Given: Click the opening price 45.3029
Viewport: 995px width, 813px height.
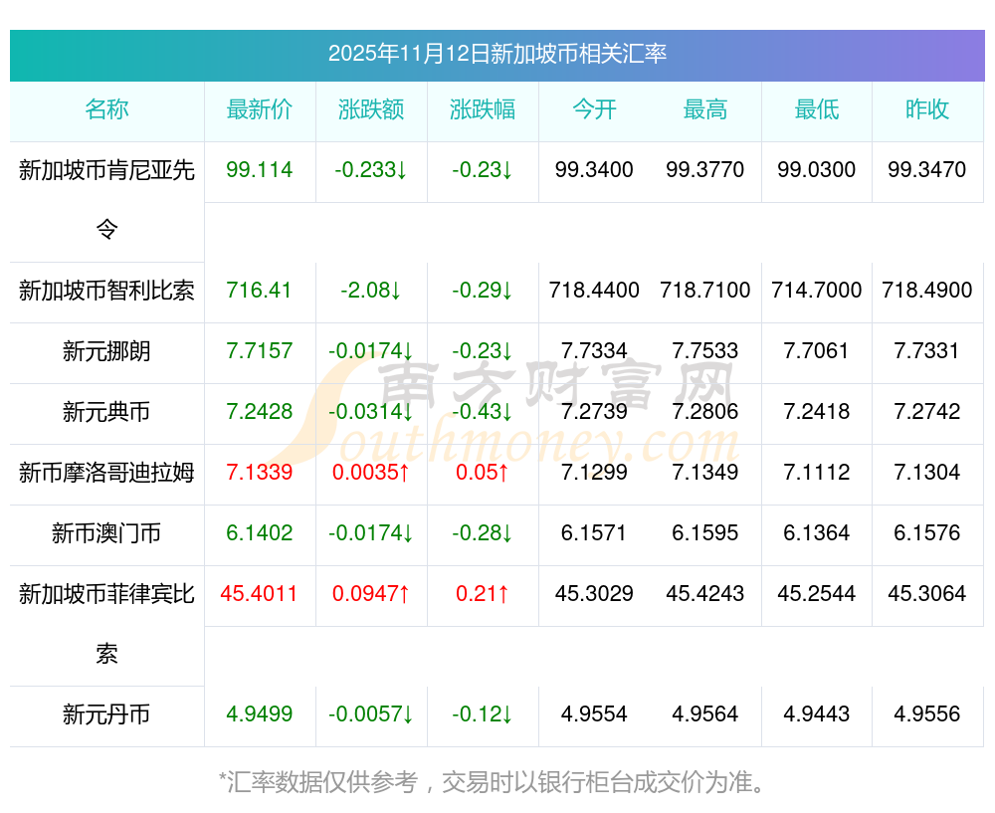Looking at the screenshot, I should pos(594,594).
